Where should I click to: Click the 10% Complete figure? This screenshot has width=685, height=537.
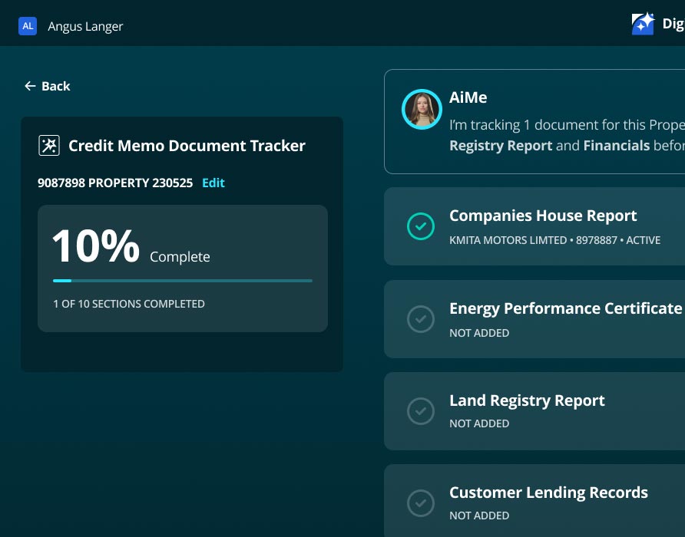click(x=131, y=246)
